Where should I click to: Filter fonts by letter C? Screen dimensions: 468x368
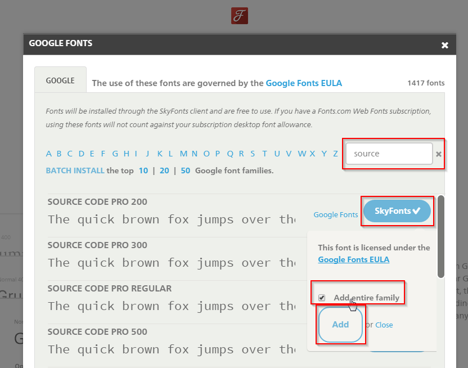coord(70,154)
